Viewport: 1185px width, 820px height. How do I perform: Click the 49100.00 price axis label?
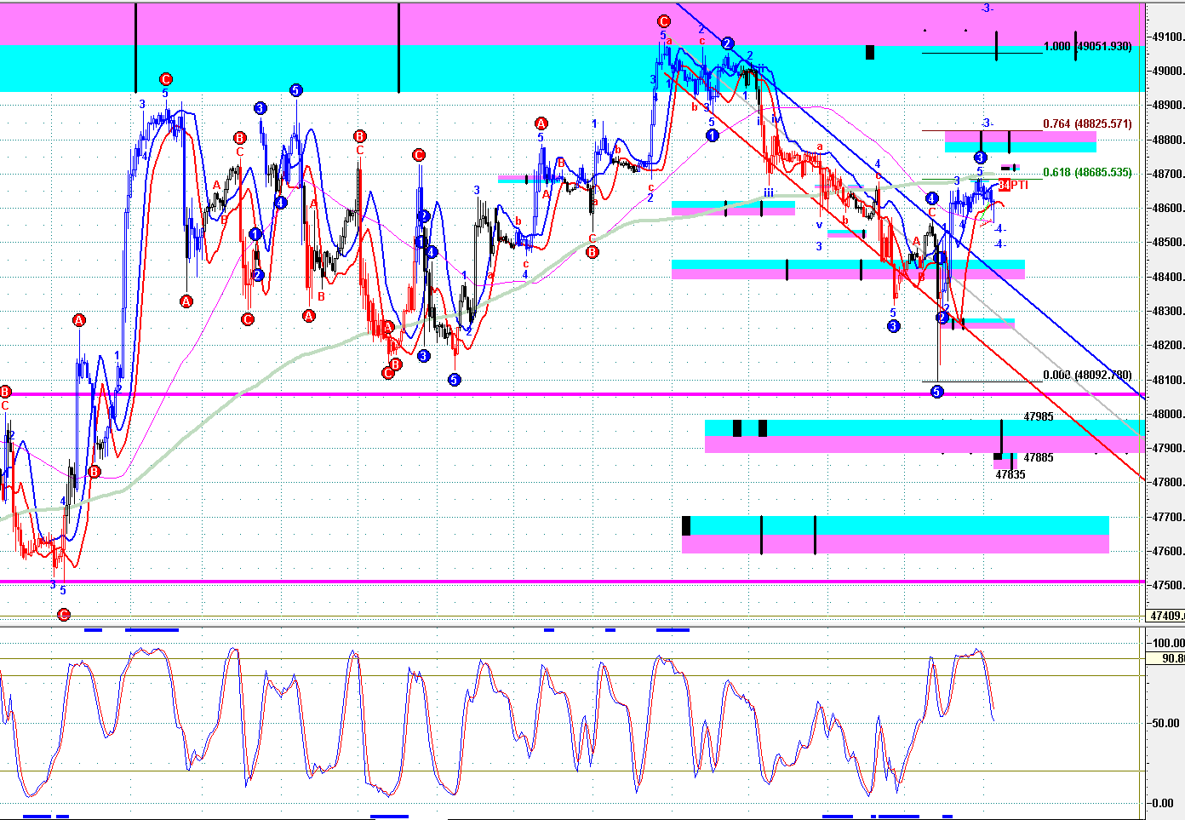coord(1167,37)
